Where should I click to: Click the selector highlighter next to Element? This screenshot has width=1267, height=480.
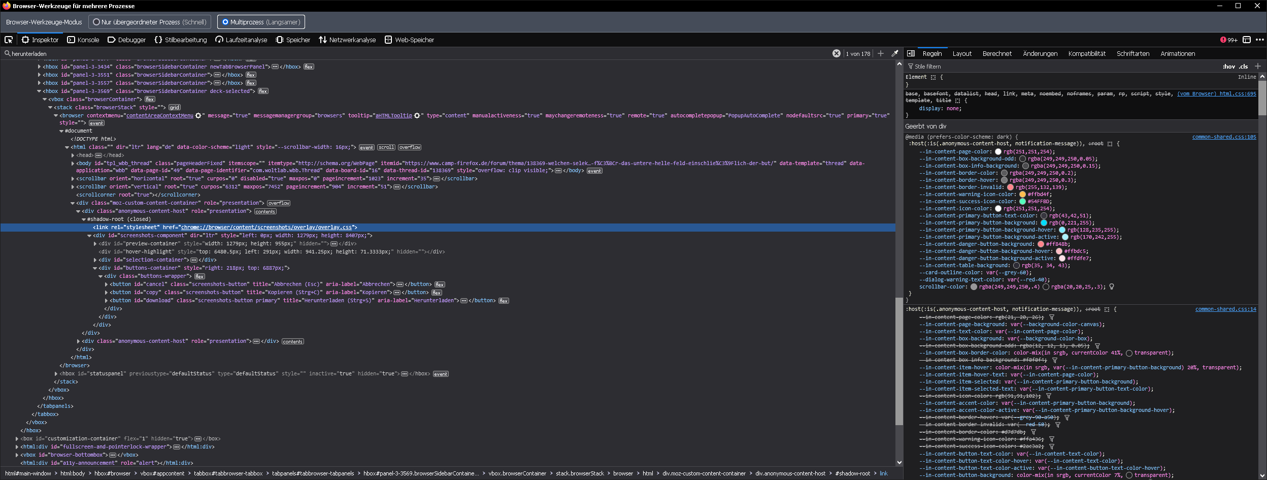coord(933,77)
